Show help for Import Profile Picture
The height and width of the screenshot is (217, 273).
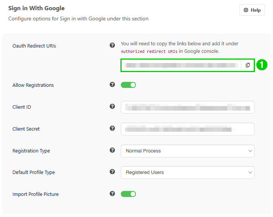(x=112, y=194)
